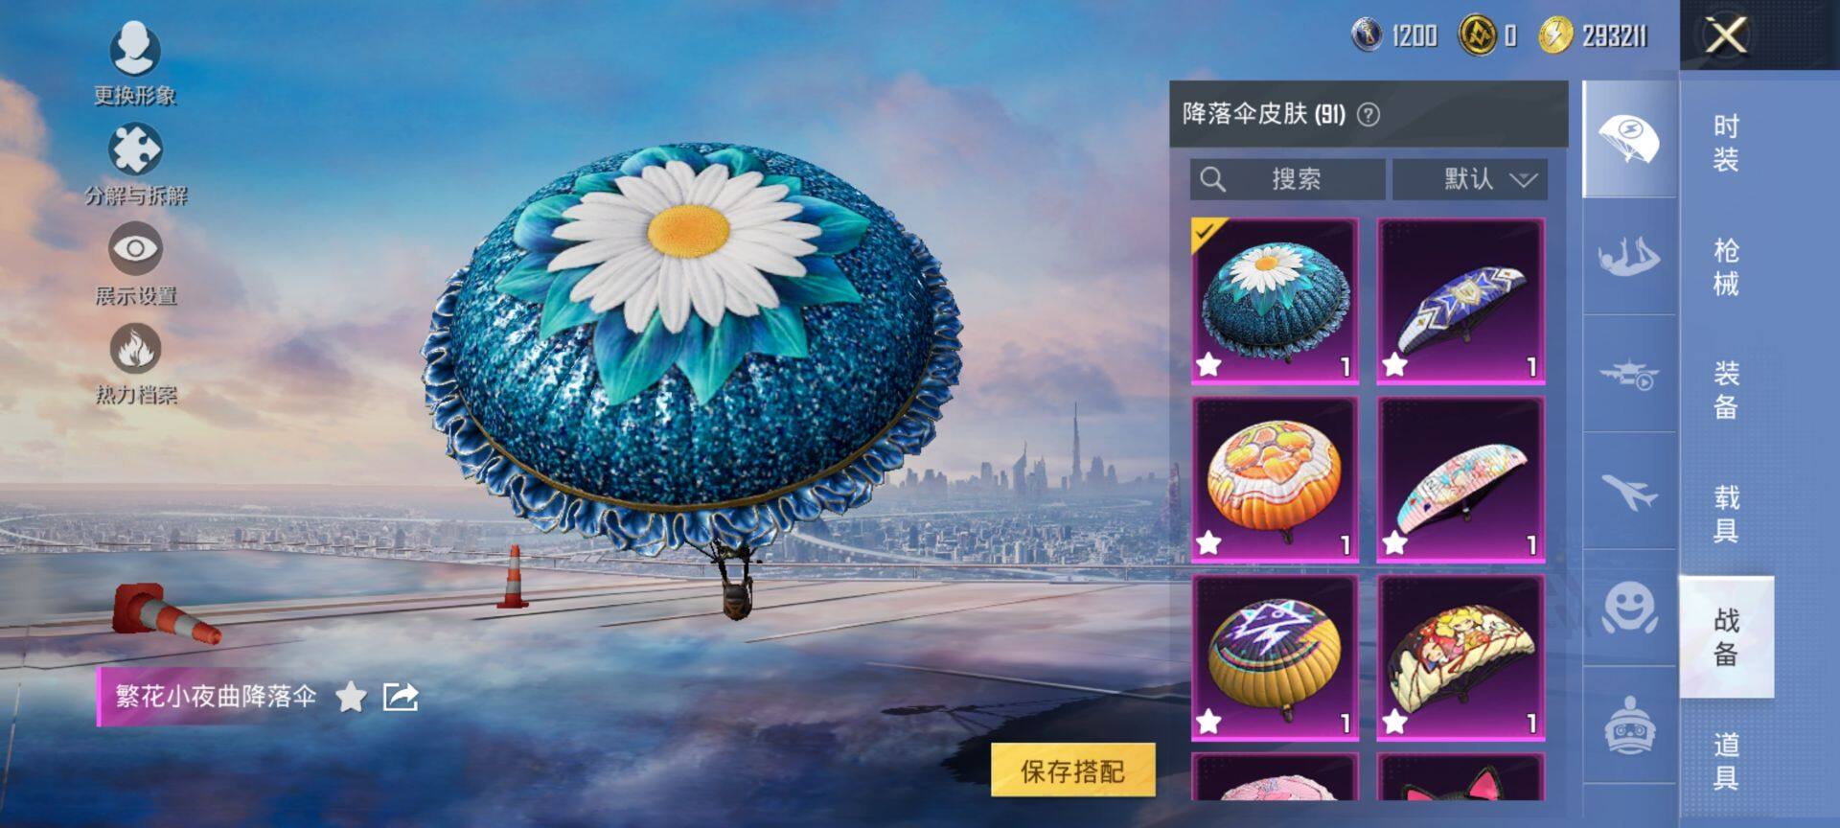Select the orange heart-pattern parachute skin
The width and height of the screenshot is (1840, 828).
[1275, 479]
